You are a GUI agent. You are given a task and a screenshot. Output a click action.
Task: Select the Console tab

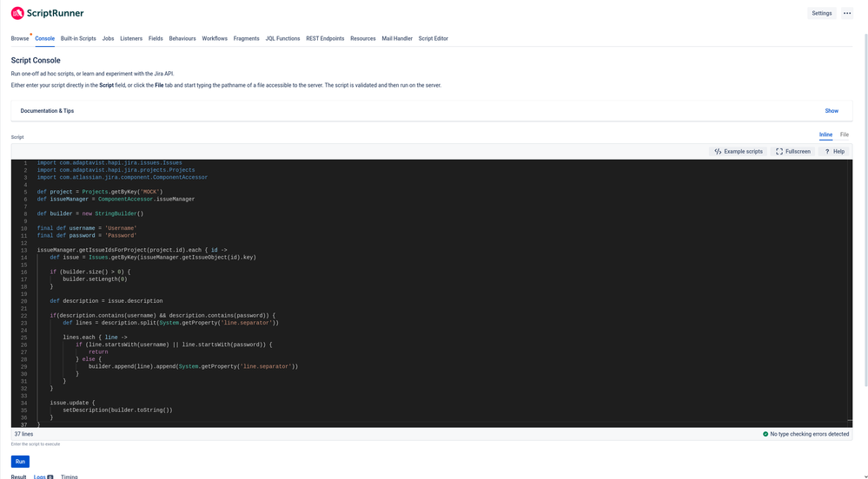45,39
